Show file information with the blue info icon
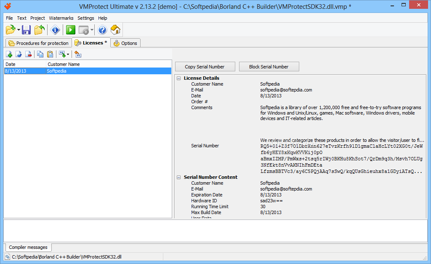This screenshot has width=431, height=264. (55, 30)
